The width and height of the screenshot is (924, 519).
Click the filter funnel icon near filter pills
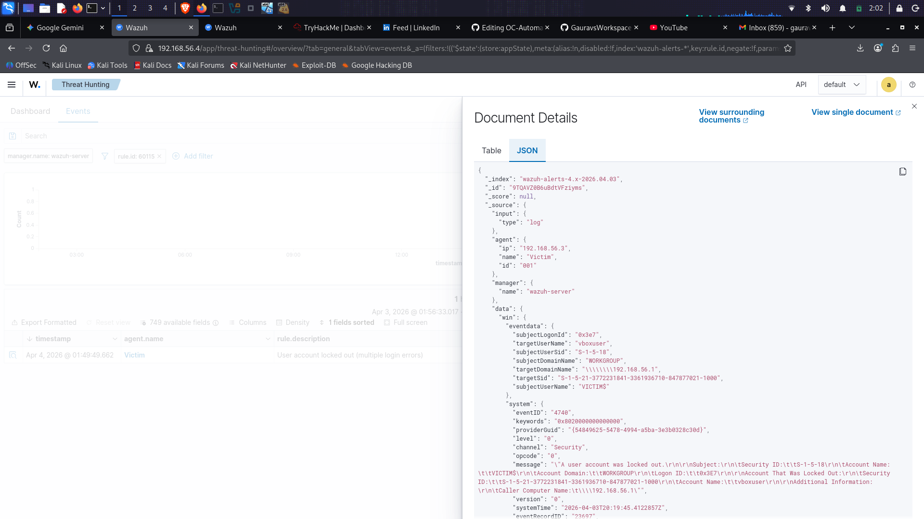click(104, 156)
